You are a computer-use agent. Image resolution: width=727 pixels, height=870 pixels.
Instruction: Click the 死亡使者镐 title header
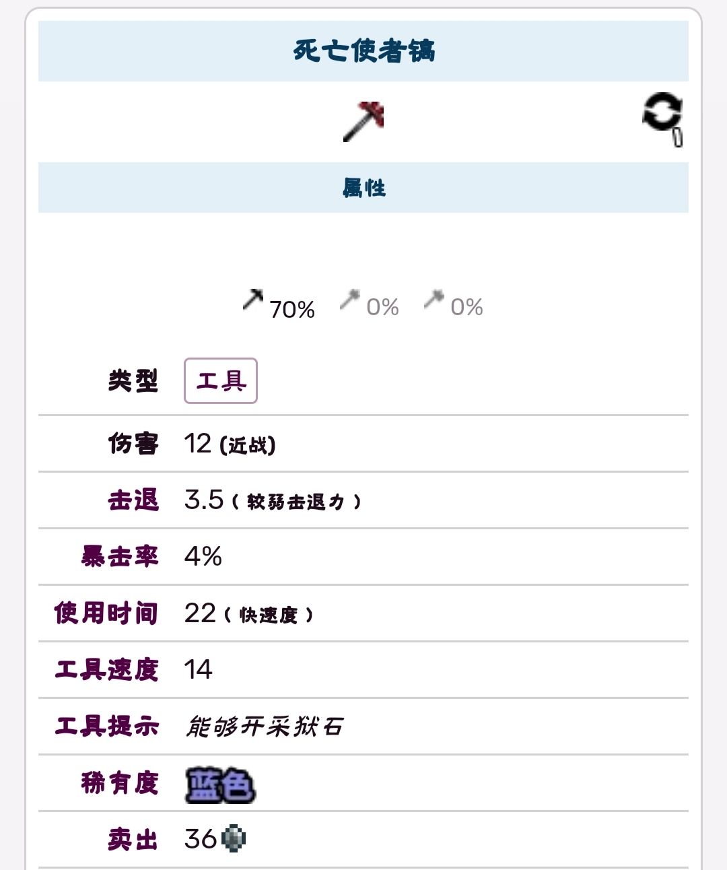tap(363, 51)
